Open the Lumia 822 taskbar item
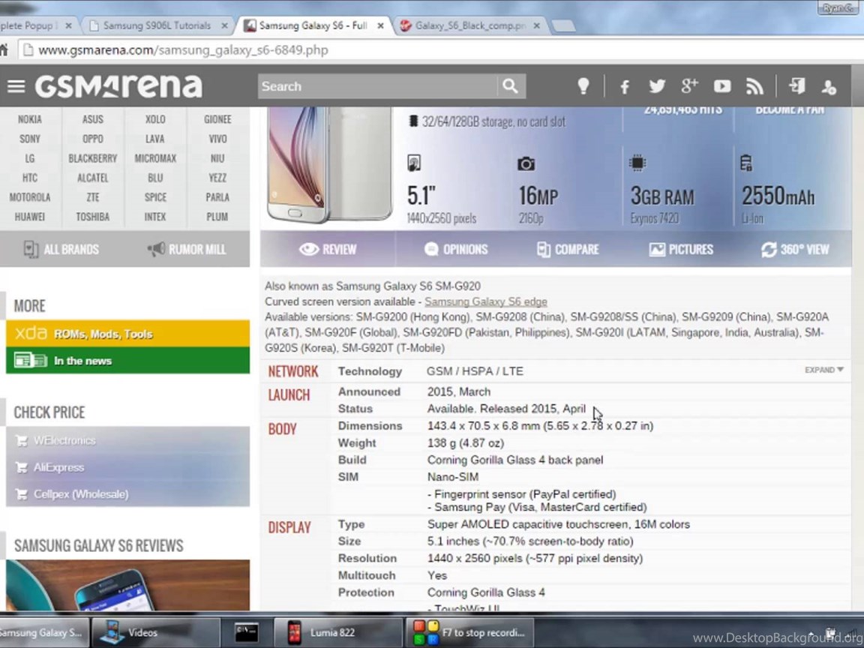This screenshot has width=864, height=648. click(337, 632)
